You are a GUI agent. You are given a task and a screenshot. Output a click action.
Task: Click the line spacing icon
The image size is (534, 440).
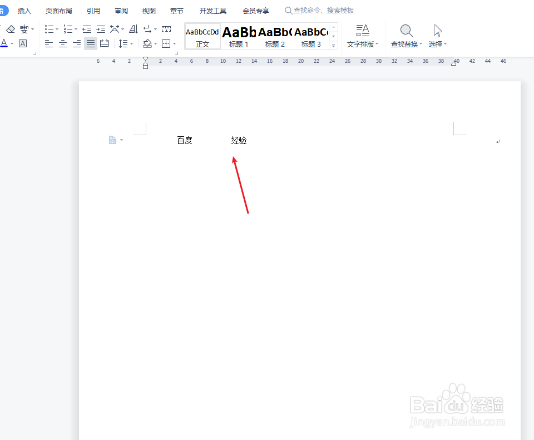click(x=123, y=43)
